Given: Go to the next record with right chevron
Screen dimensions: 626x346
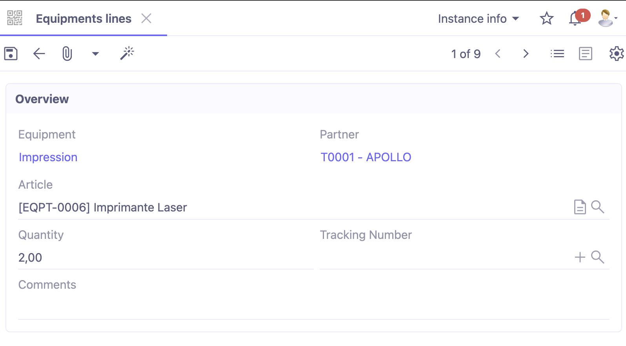Looking at the screenshot, I should (x=526, y=53).
